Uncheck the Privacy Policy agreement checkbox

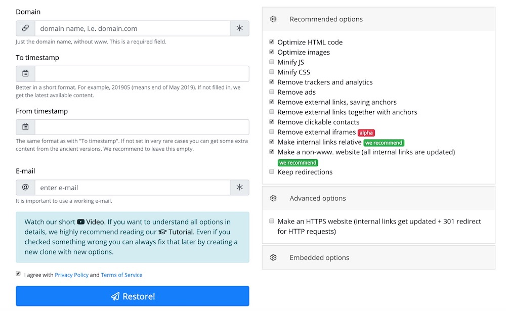[19, 274]
